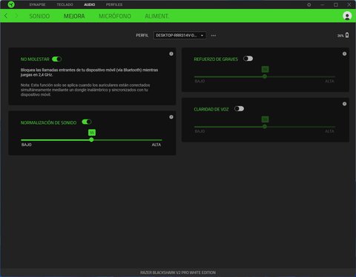Show help for Normalización de Sonido panel

click(x=171, y=117)
